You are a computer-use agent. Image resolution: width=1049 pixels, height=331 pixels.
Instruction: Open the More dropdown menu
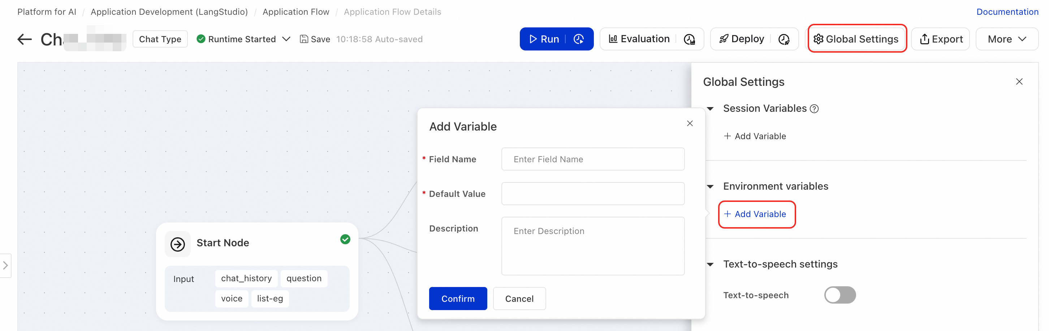tap(1007, 39)
